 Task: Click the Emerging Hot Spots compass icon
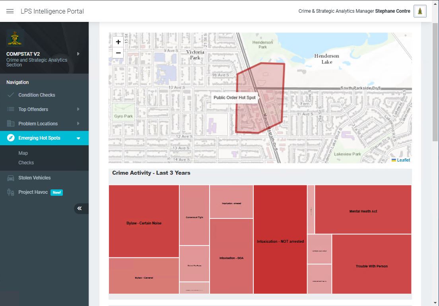tap(11, 138)
